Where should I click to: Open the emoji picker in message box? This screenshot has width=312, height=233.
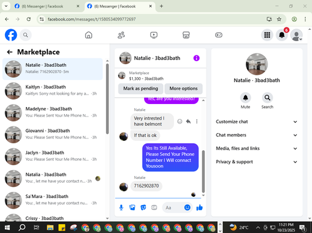(x=187, y=207)
